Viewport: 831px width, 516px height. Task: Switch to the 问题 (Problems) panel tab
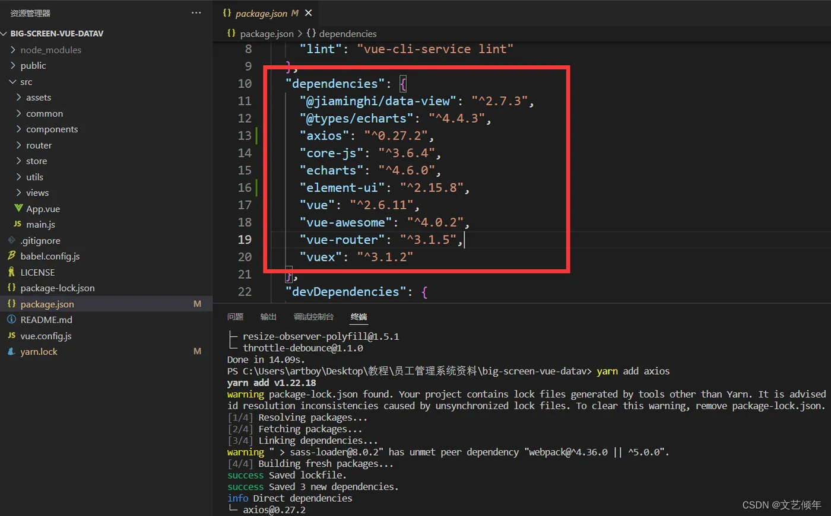[x=236, y=317]
